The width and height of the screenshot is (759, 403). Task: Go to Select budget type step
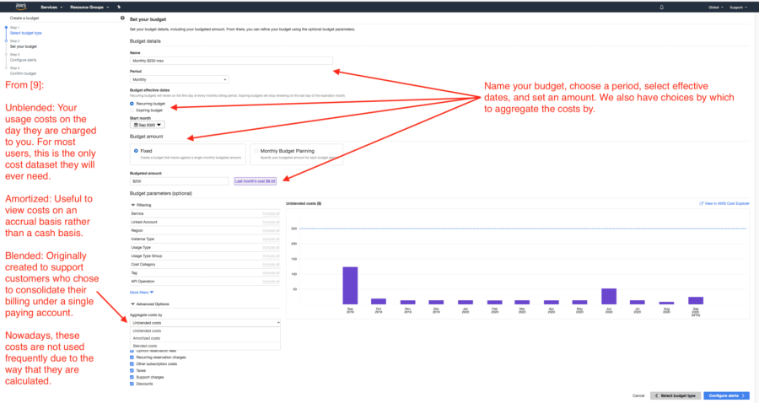[x=25, y=33]
